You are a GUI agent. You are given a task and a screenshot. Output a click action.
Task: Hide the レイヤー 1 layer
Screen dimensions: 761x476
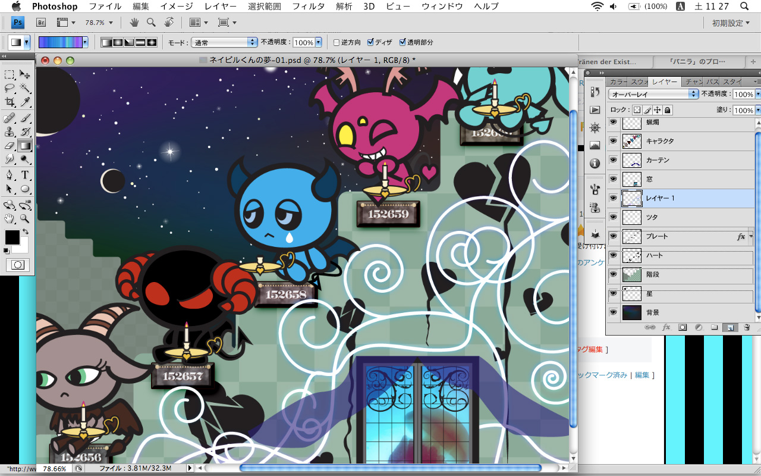[613, 199]
